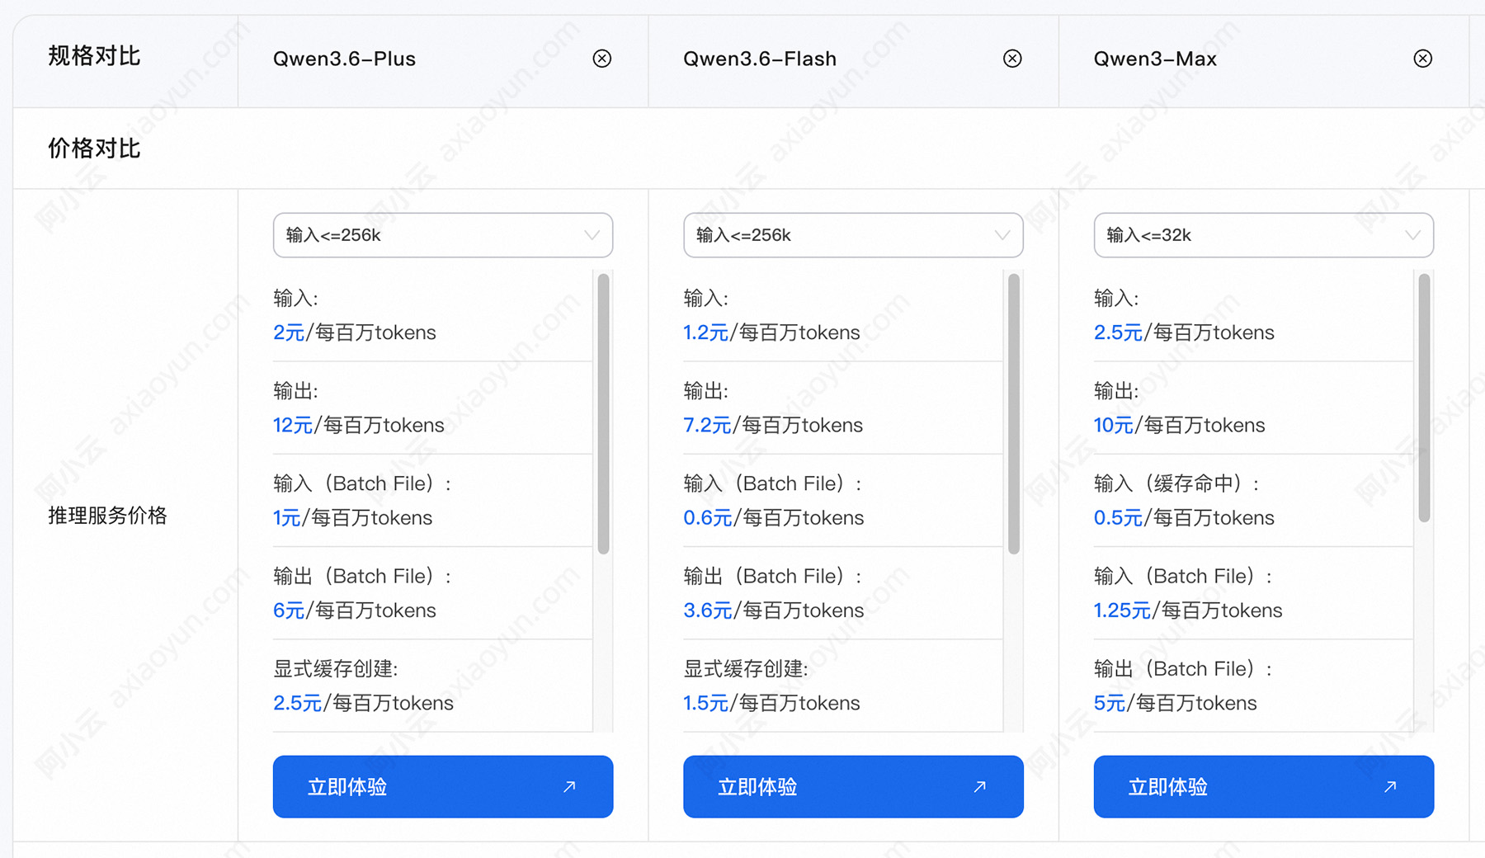The height and width of the screenshot is (858, 1485).
Task: Select the Qwen3.6-Plus column header name
Action: [345, 59]
